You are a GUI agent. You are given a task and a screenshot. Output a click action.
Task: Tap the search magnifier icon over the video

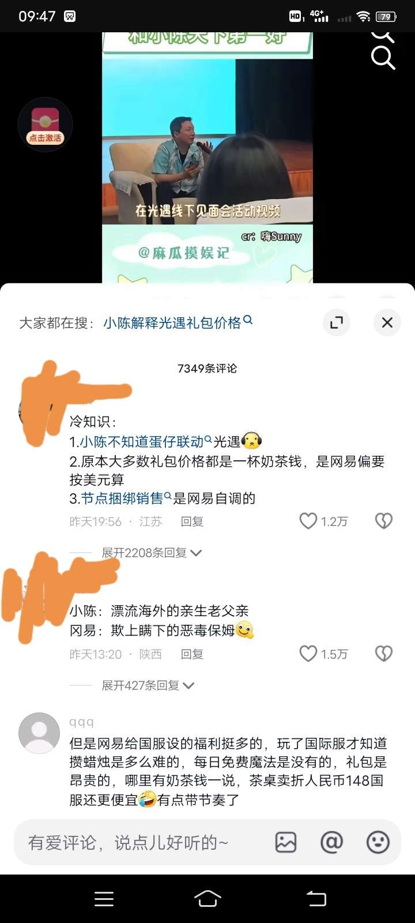[x=383, y=58]
